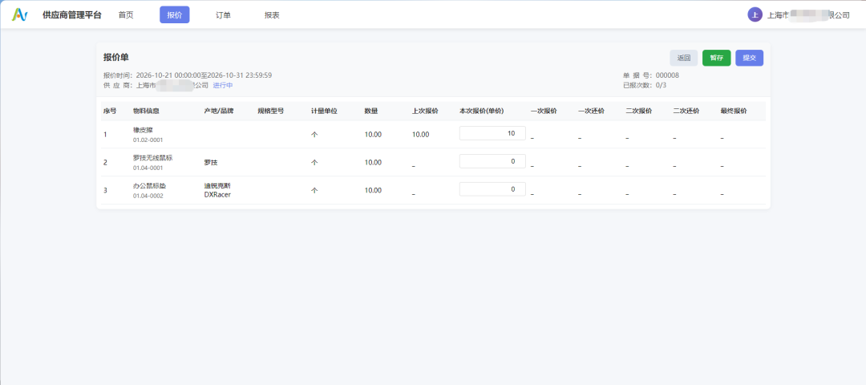Click the 办公鼠标垫 material name
The width and height of the screenshot is (866, 385).
(150, 185)
